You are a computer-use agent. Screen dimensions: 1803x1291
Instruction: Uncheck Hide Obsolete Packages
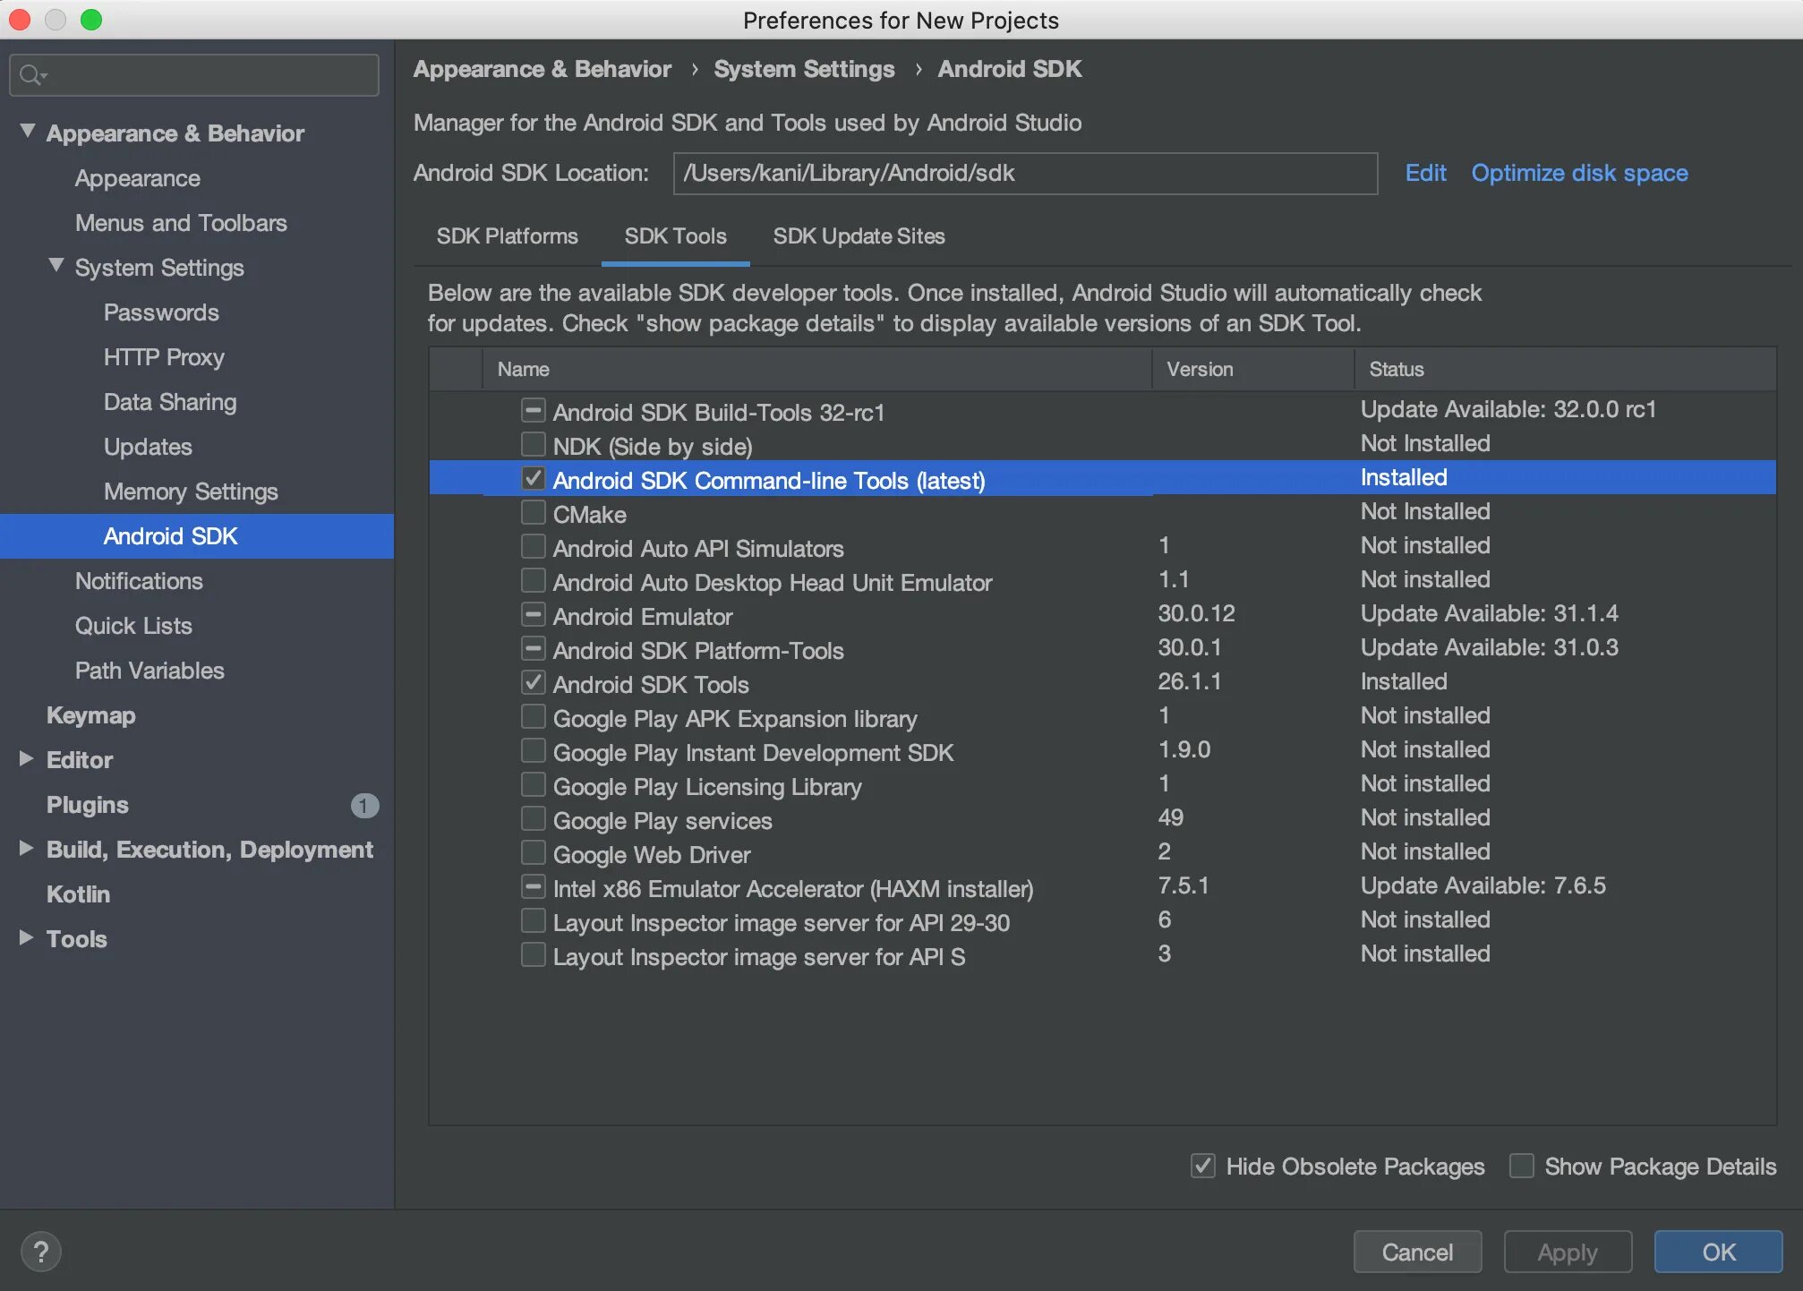[x=1203, y=1166]
